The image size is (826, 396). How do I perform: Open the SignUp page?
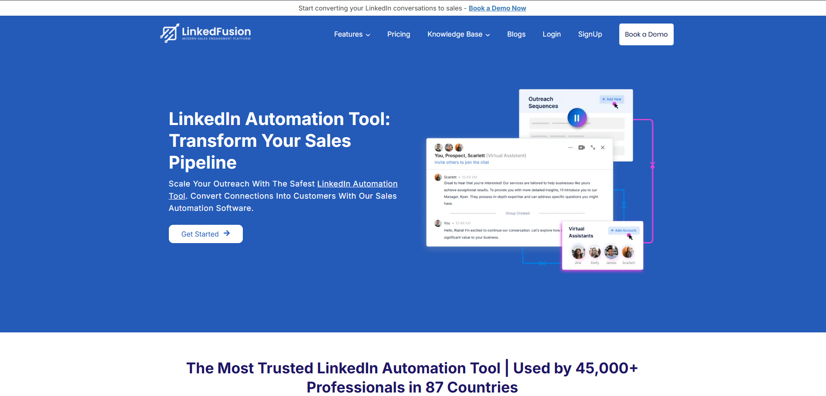pyautogui.click(x=590, y=34)
